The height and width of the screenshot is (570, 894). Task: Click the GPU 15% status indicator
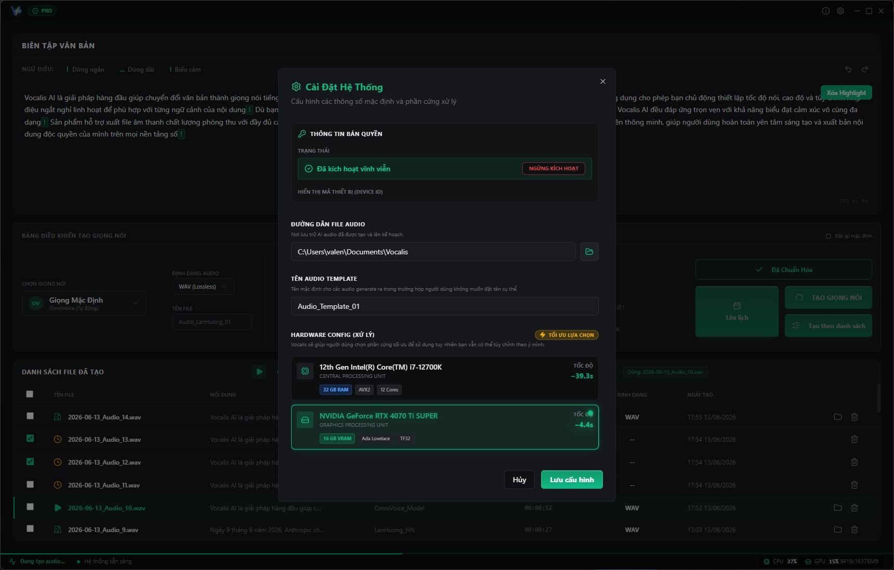[x=842, y=561]
